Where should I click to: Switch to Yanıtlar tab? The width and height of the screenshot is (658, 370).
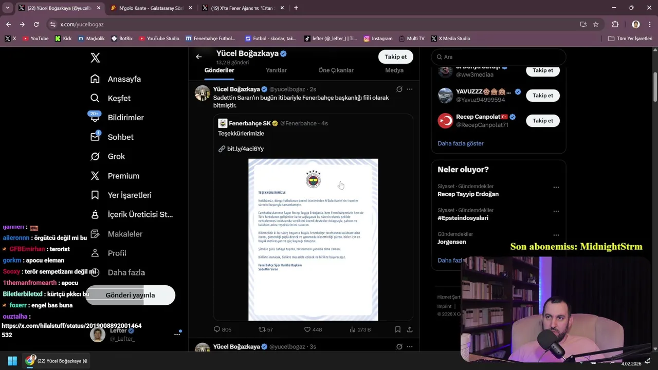click(x=276, y=70)
